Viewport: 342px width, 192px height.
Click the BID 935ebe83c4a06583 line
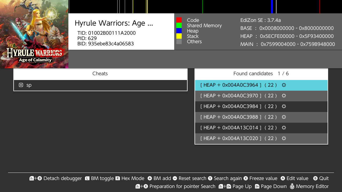106,44
